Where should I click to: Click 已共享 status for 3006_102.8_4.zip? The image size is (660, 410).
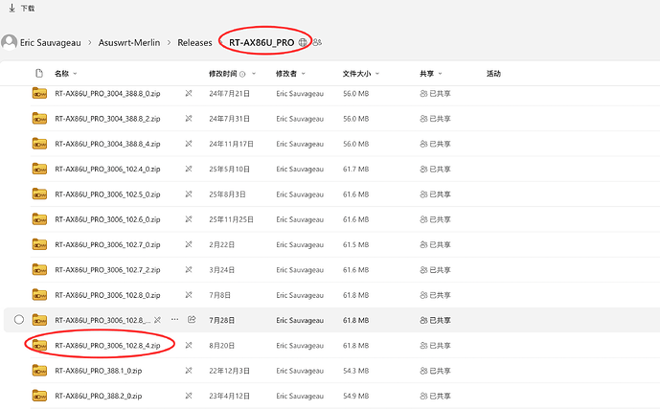(x=435, y=346)
